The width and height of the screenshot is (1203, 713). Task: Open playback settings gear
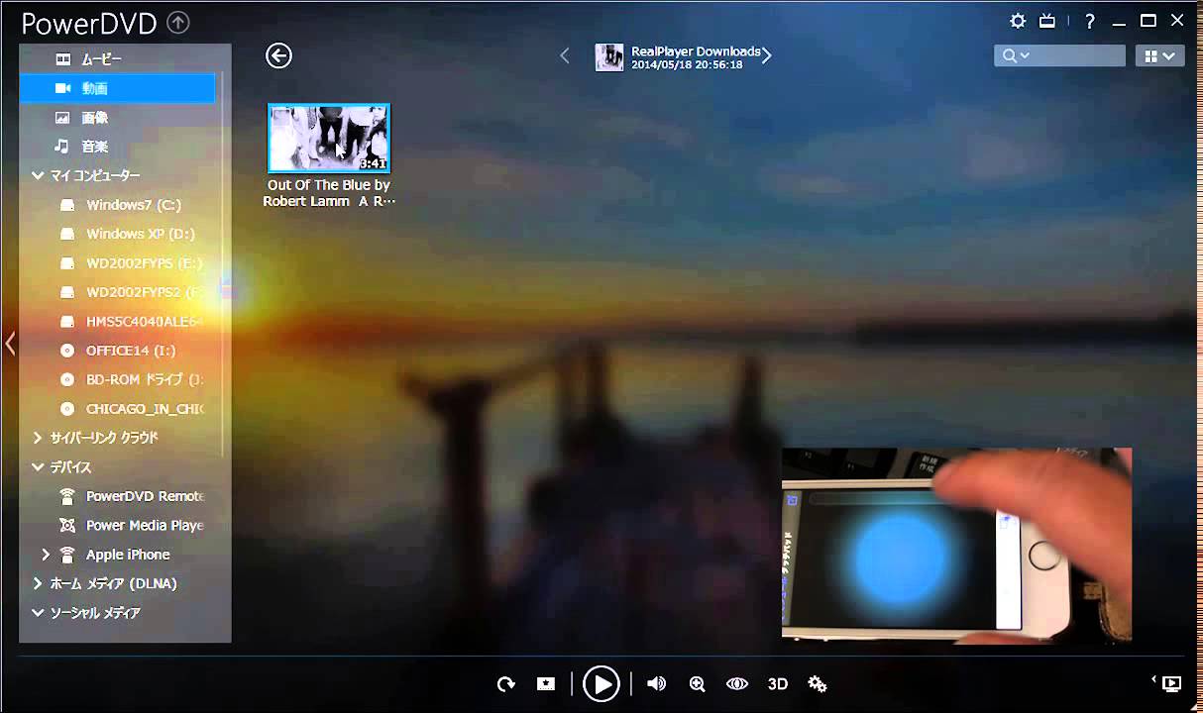click(x=818, y=683)
